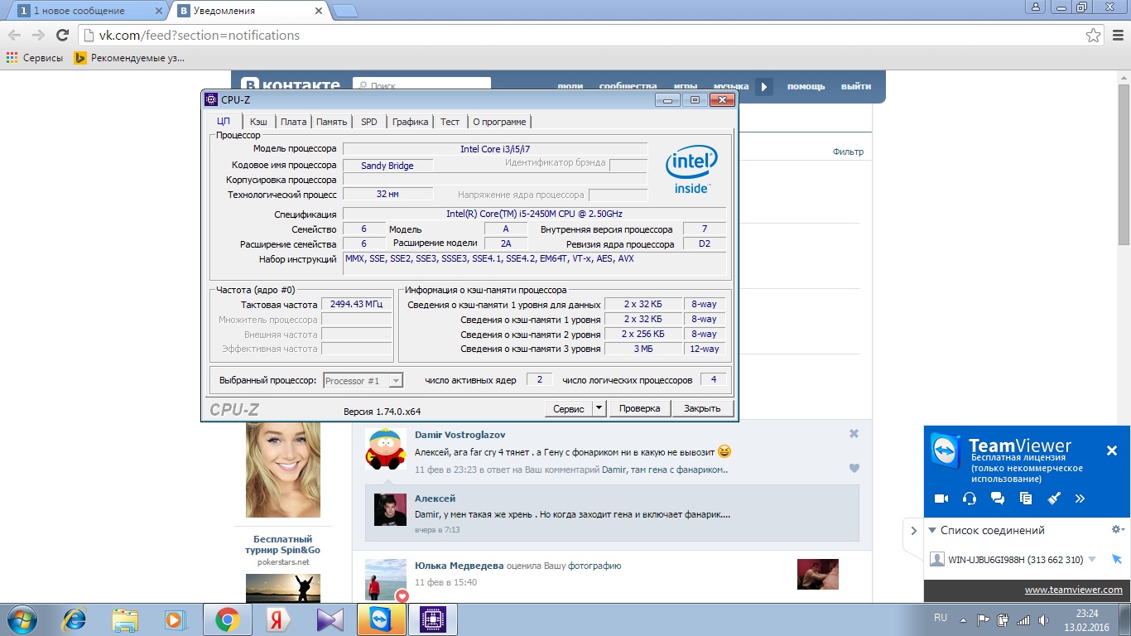Open the TeamViewer chat bubbles icon
The width and height of the screenshot is (1131, 636).
[998, 499]
